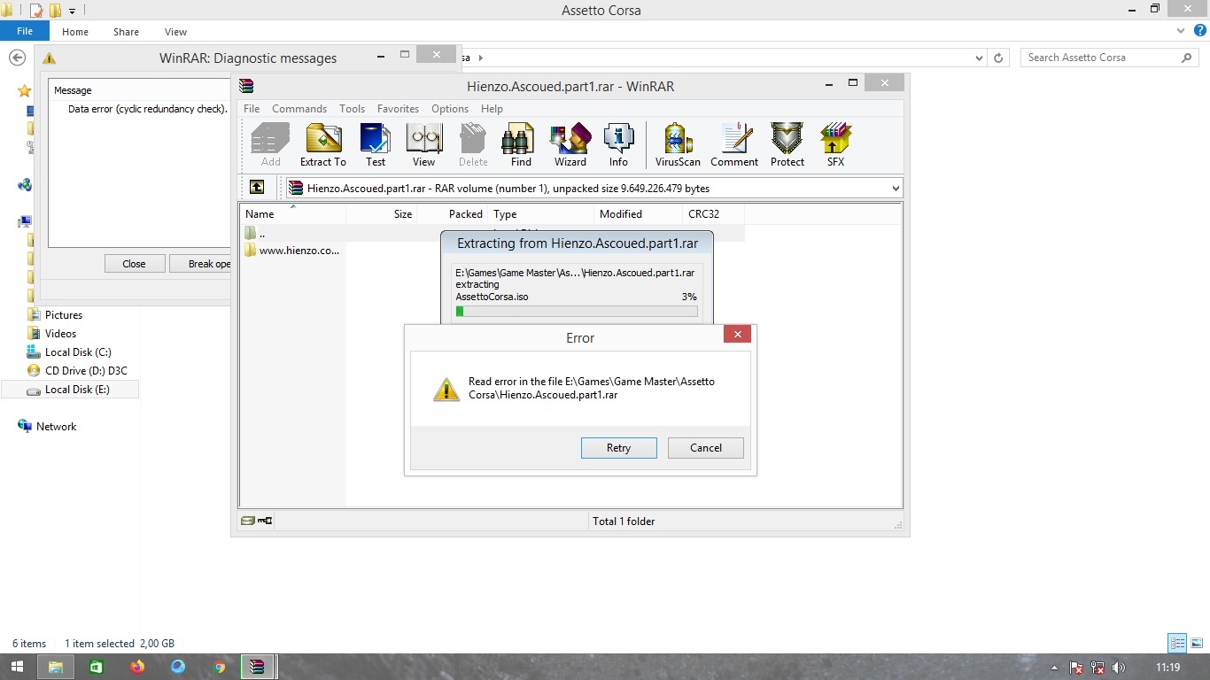Open the Favorites menu
The width and height of the screenshot is (1210, 680).
pyautogui.click(x=398, y=109)
